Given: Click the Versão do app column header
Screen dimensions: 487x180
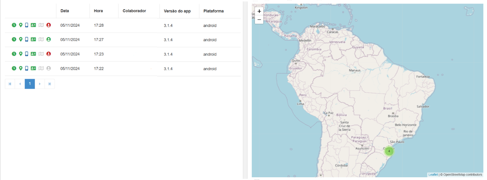Looking at the screenshot, I should point(177,11).
